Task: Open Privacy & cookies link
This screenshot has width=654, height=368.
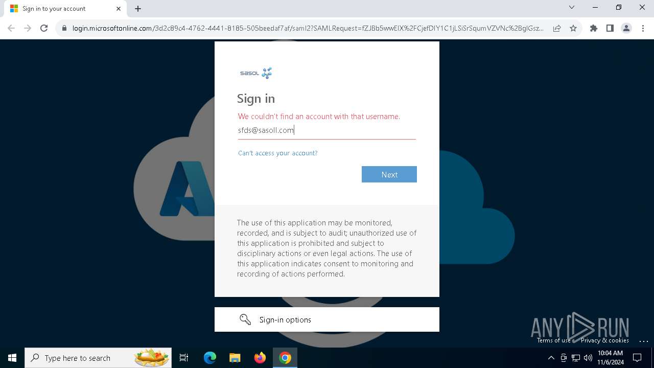Action: click(605, 340)
